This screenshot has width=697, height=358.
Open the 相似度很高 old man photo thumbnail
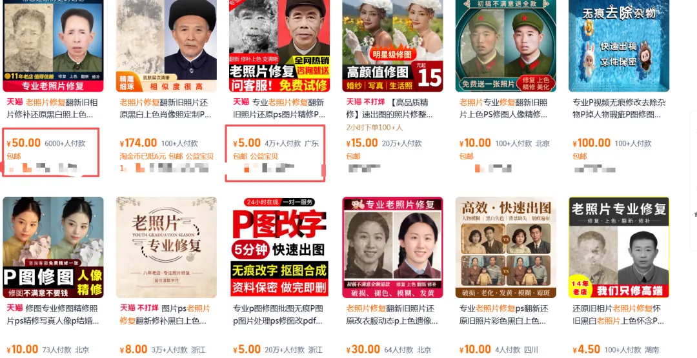pos(167,46)
